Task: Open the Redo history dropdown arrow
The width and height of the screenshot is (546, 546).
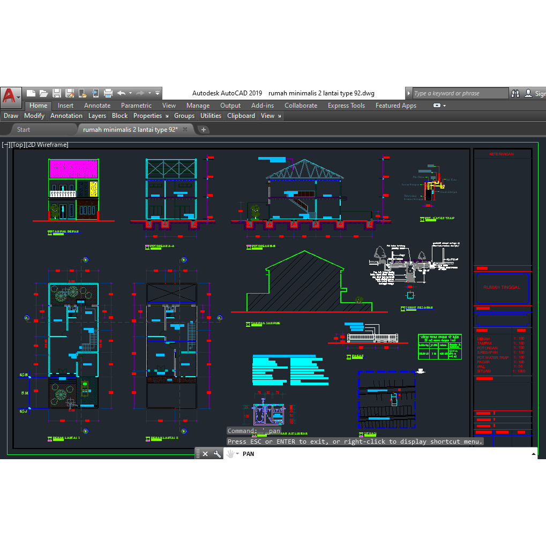Action: tap(149, 93)
